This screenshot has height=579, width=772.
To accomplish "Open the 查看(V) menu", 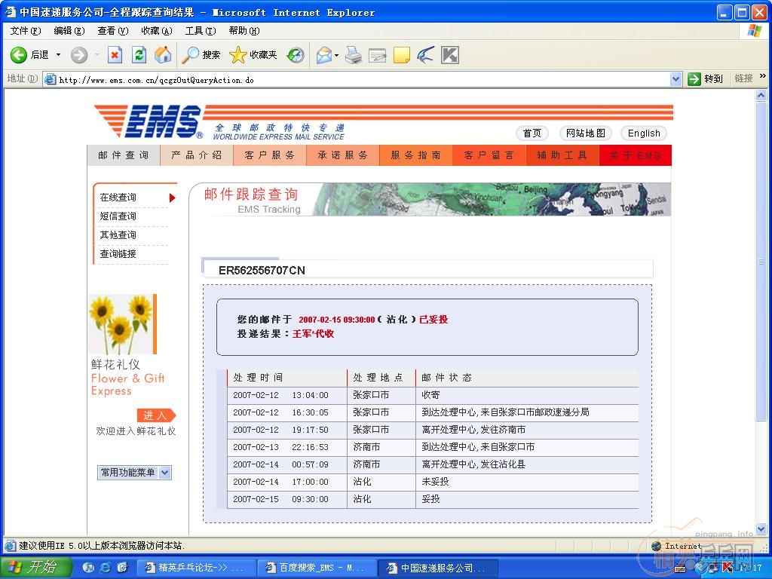I will pyautogui.click(x=112, y=31).
